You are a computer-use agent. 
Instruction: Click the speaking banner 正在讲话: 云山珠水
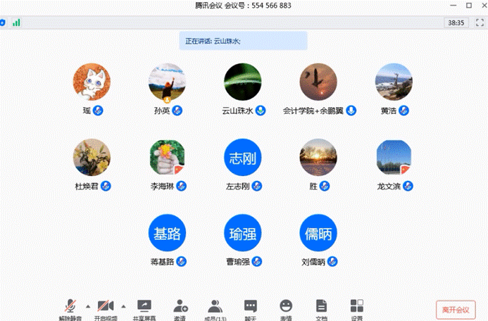coord(243,41)
